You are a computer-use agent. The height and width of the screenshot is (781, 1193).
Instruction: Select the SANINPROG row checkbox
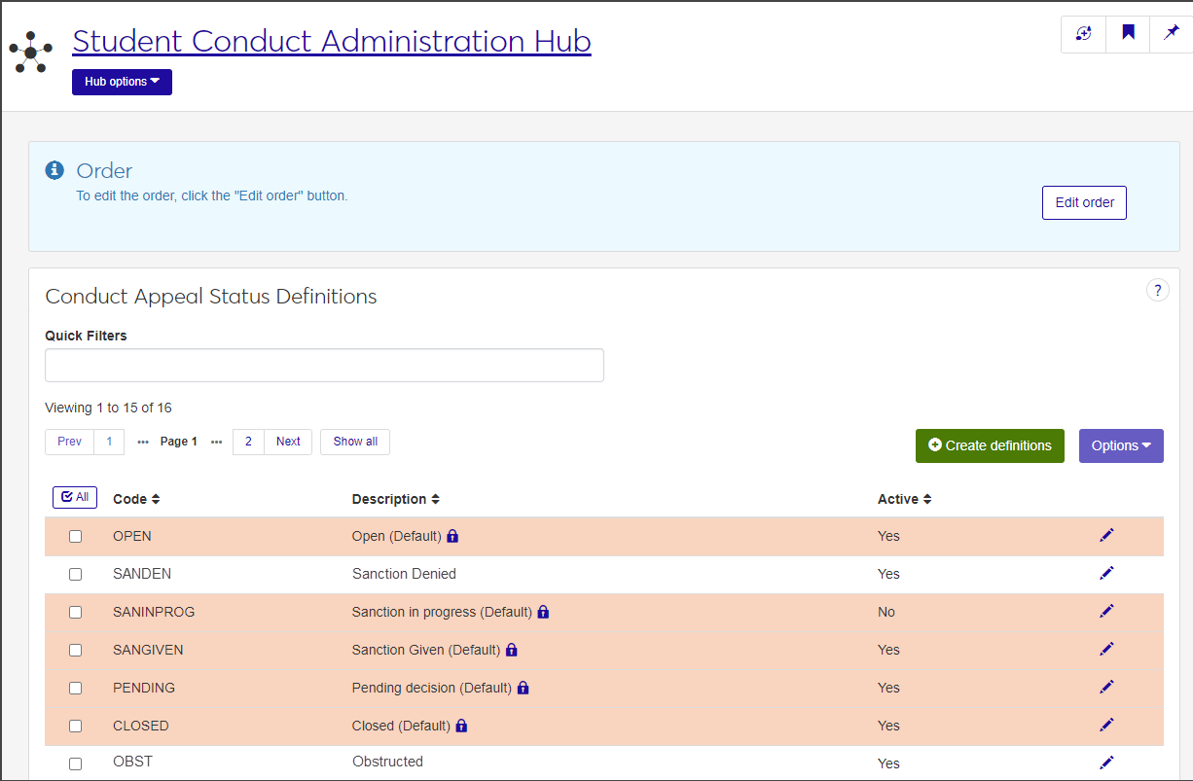click(76, 613)
